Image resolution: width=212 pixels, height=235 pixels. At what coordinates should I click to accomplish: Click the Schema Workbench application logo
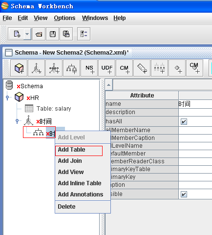coord(5,6)
